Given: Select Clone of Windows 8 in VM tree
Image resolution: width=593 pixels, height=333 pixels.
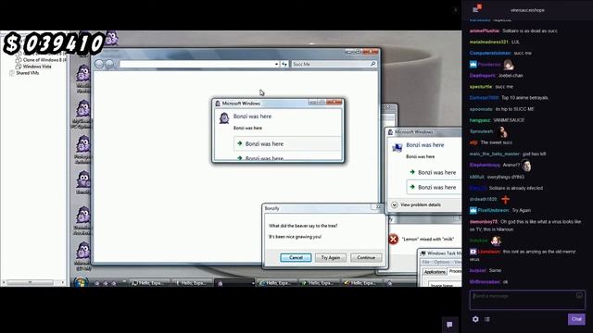Looking at the screenshot, I should [x=44, y=59].
